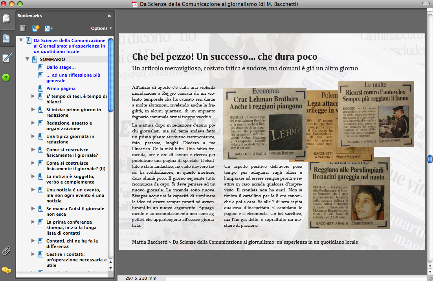
Task: Click the green help question mark icon
Action: coord(6,77)
